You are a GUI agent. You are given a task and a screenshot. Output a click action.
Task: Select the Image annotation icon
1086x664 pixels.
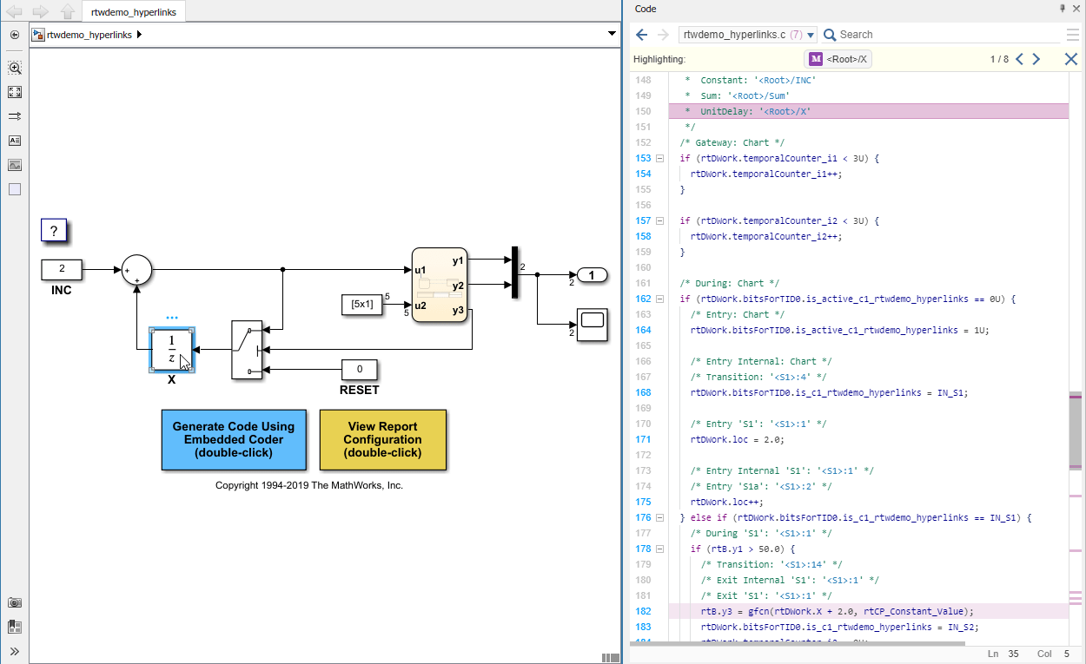tap(14, 164)
